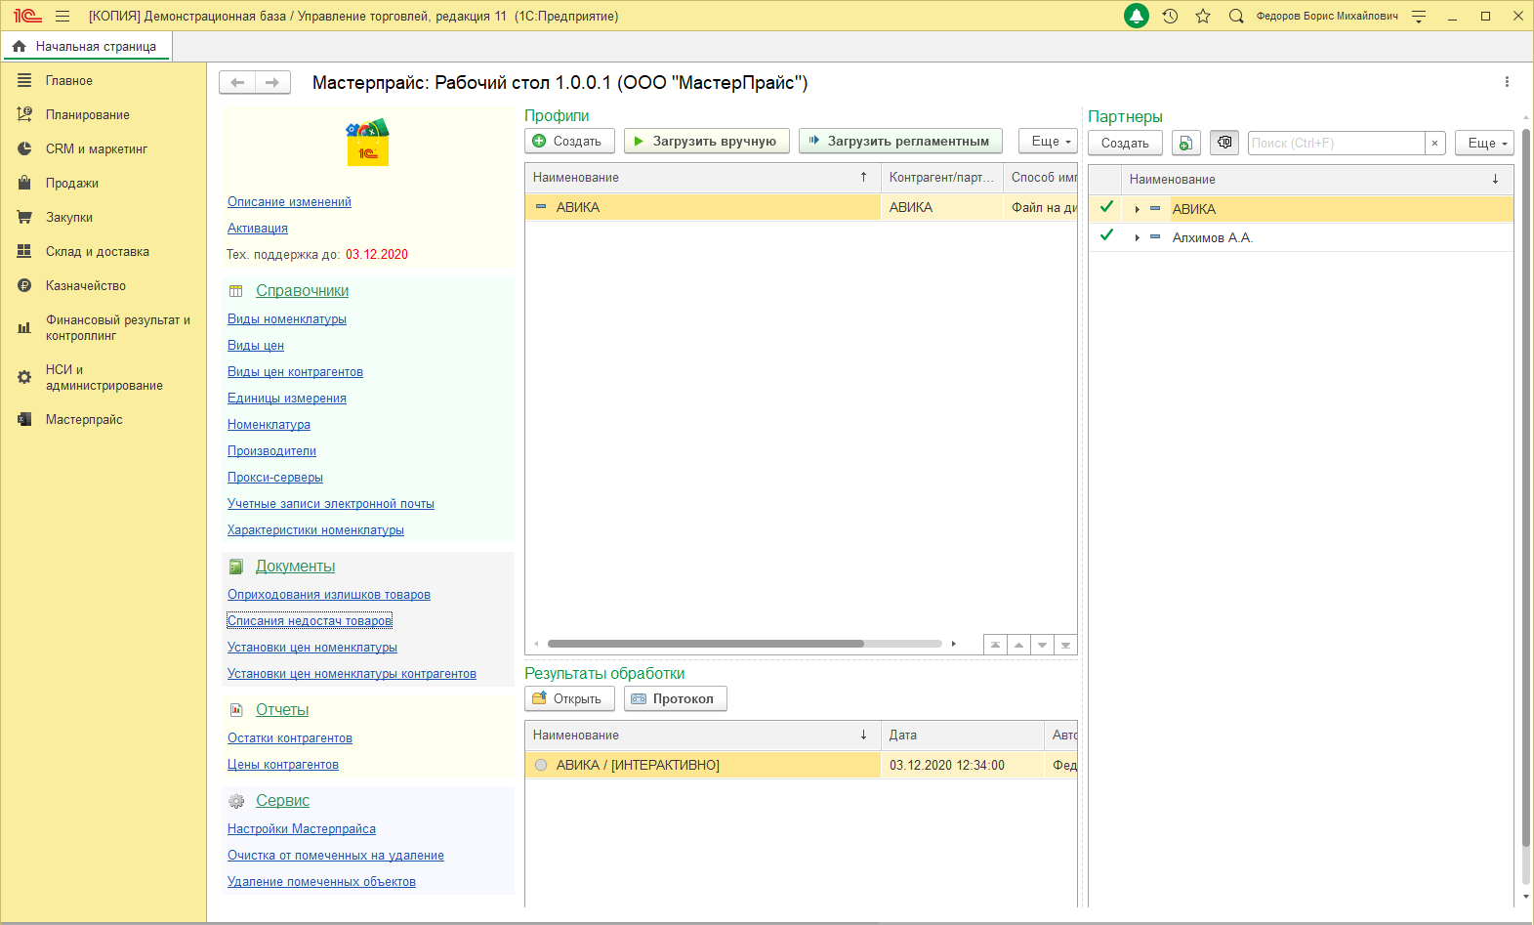Open the Настройки Мастерпрайса link
This screenshot has width=1534, height=925.
coord(302,829)
